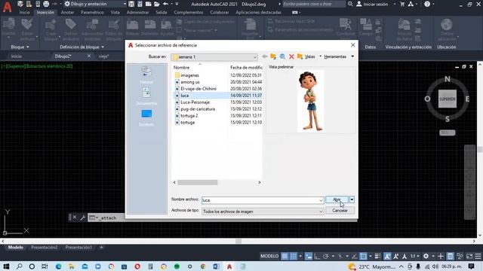This screenshot has height=271, width=483.
Task: Open the Inicio ribbon tab
Action: [x=24, y=12]
